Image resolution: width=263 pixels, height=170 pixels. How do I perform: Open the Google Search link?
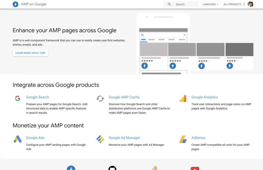point(37,97)
